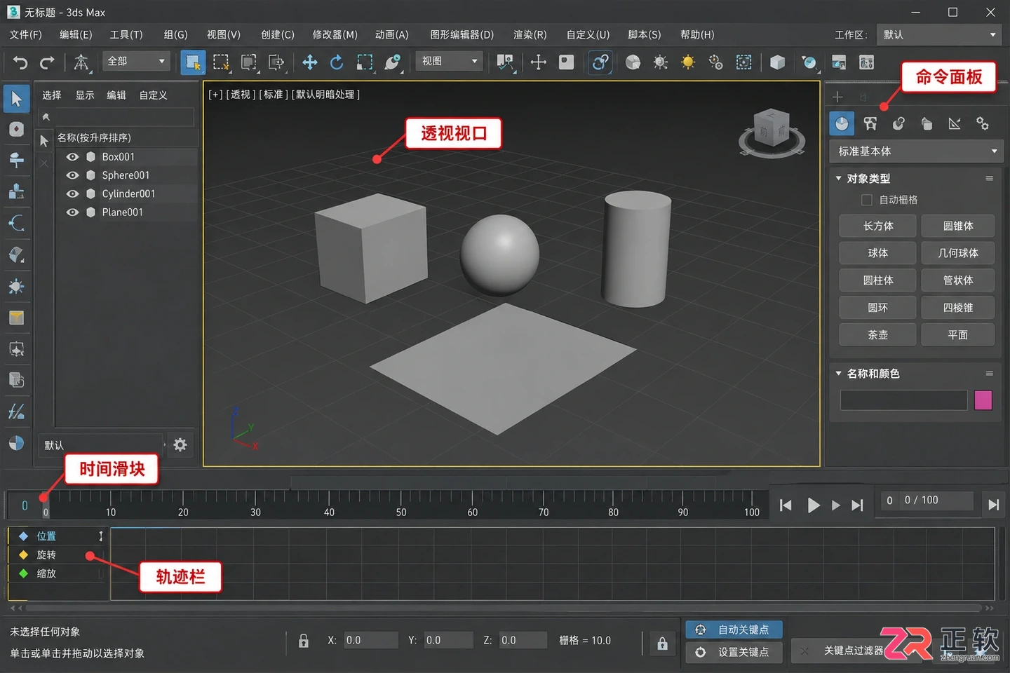Click the Redo arrow in toolbar
This screenshot has height=673, width=1010.
pyautogui.click(x=47, y=62)
